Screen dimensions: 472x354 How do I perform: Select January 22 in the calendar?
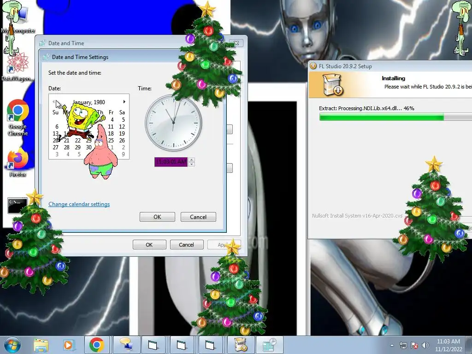coord(77,140)
